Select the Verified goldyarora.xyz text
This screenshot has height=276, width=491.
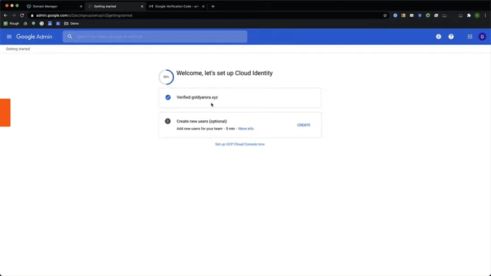pyautogui.click(x=197, y=97)
